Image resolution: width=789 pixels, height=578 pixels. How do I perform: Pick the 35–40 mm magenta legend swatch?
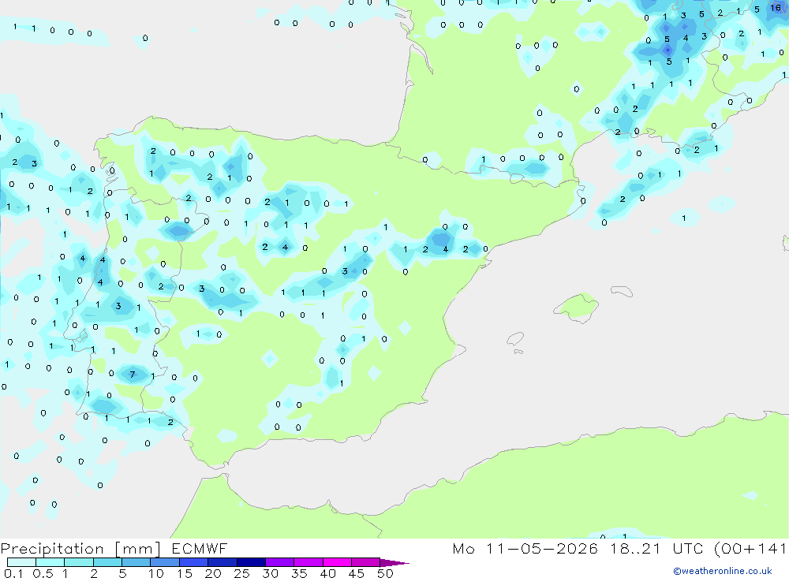308,562
